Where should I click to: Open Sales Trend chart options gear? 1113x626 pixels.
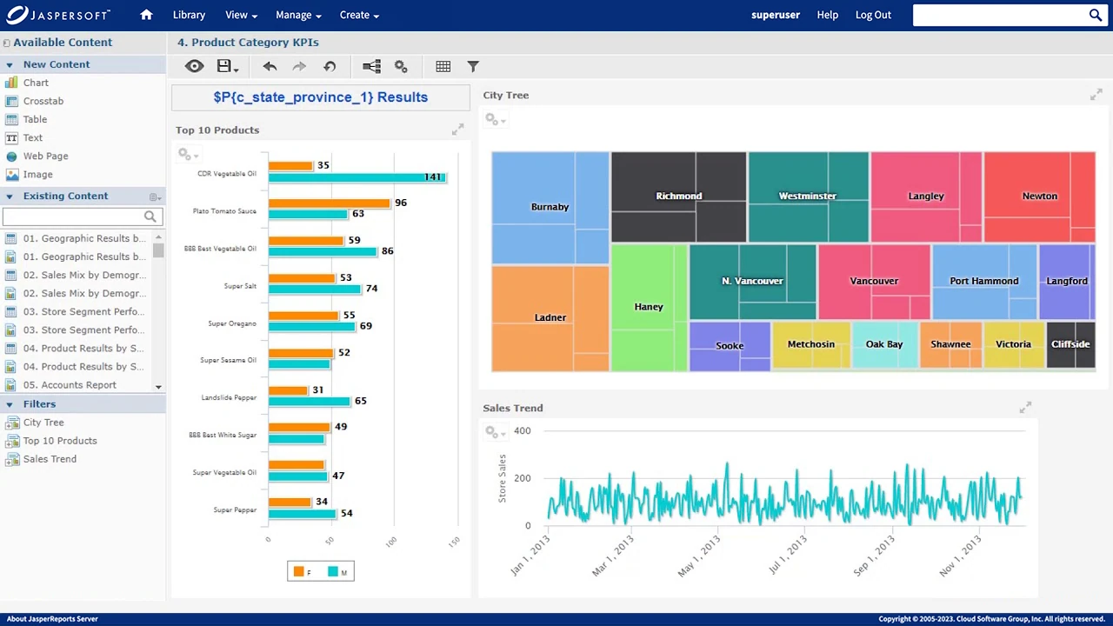[x=494, y=432]
